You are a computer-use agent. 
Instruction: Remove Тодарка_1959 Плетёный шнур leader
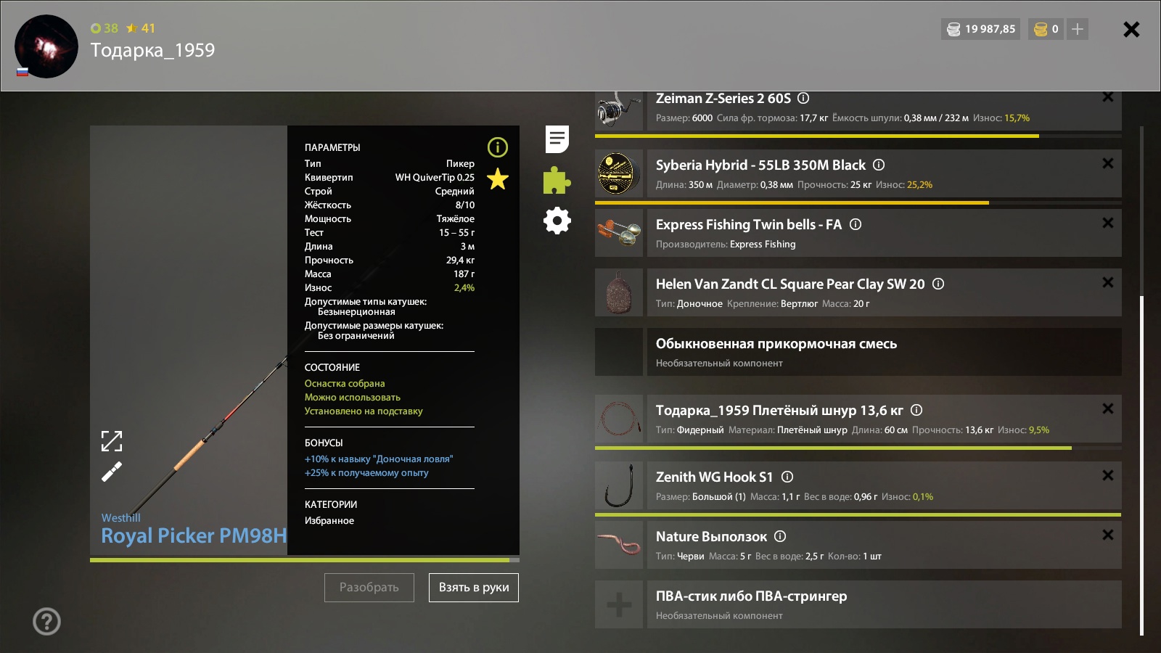coord(1108,408)
